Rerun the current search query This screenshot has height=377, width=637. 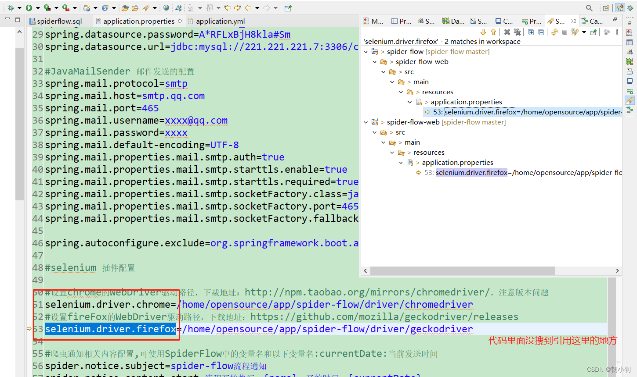point(554,32)
